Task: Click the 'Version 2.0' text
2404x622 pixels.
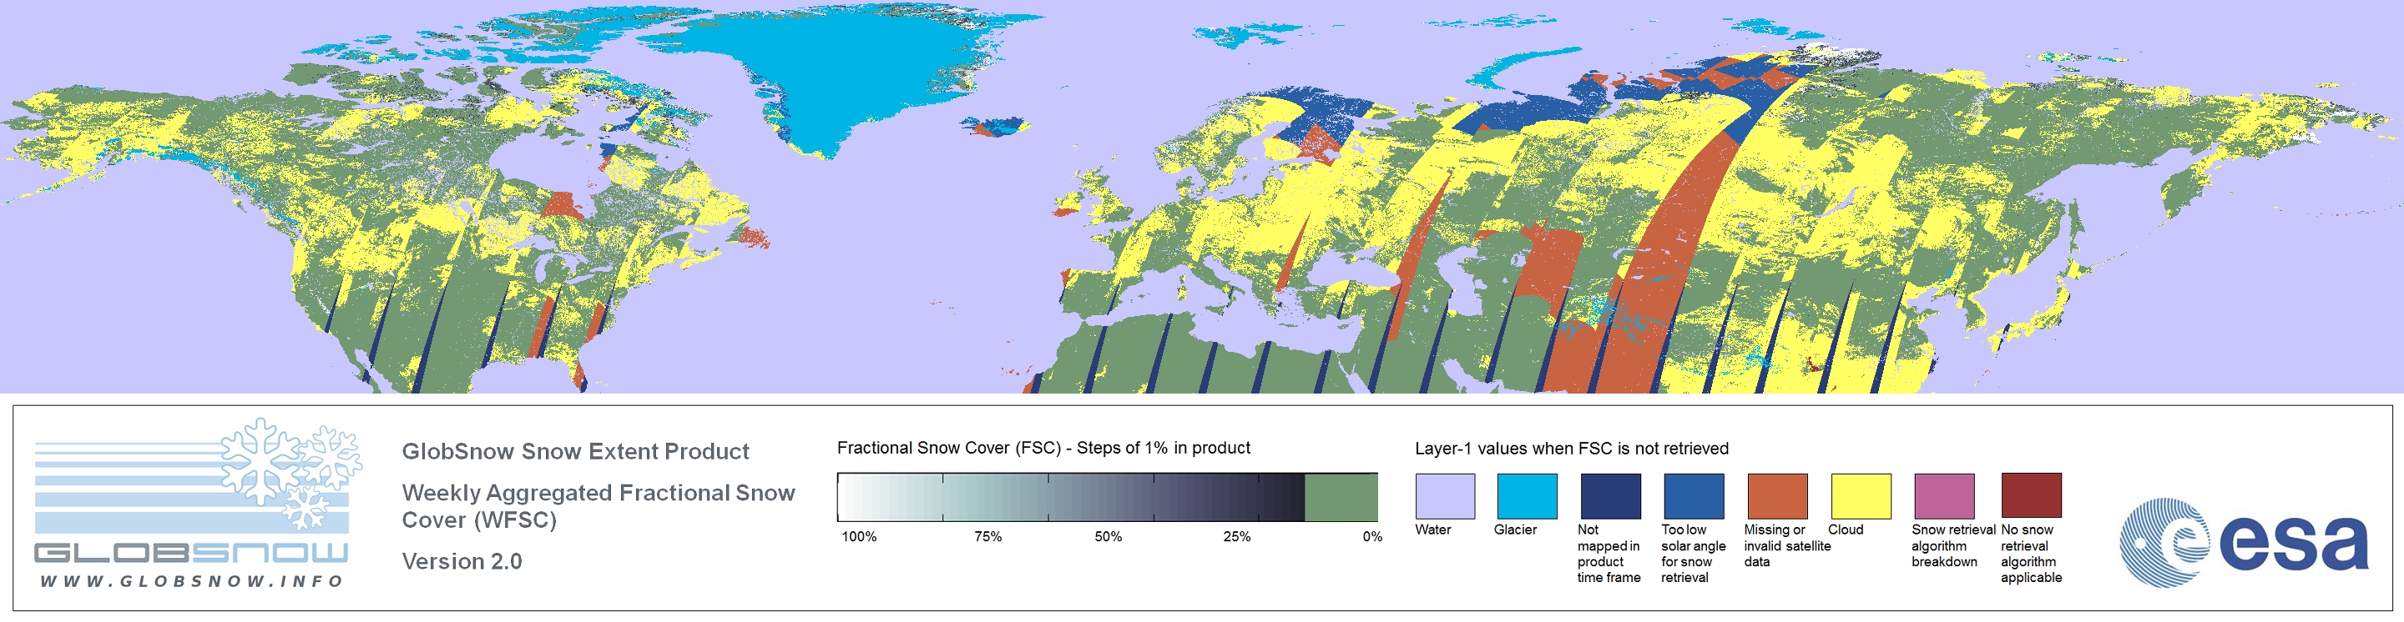Action: tap(462, 561)
